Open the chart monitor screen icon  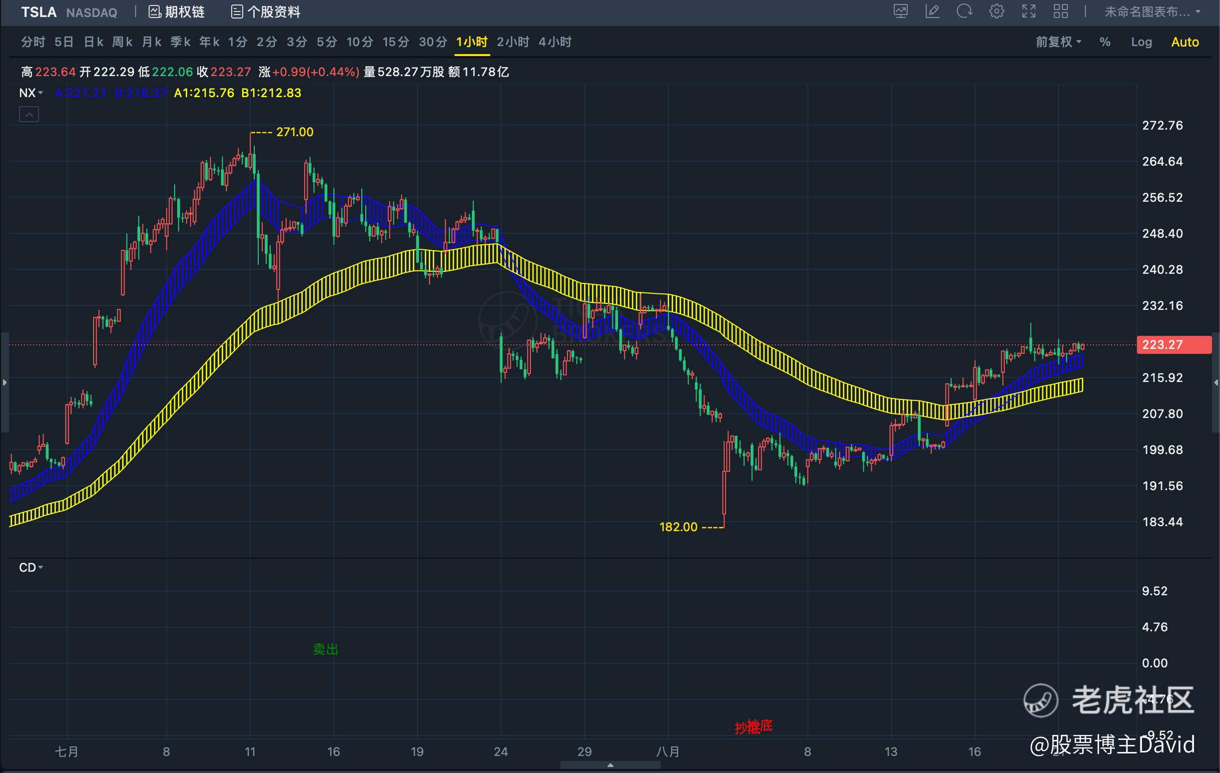[x=900, y=11]
